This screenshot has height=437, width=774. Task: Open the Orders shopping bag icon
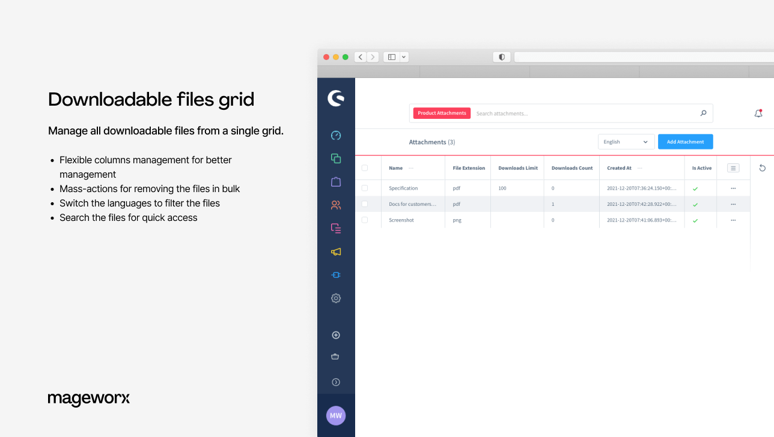336,182
